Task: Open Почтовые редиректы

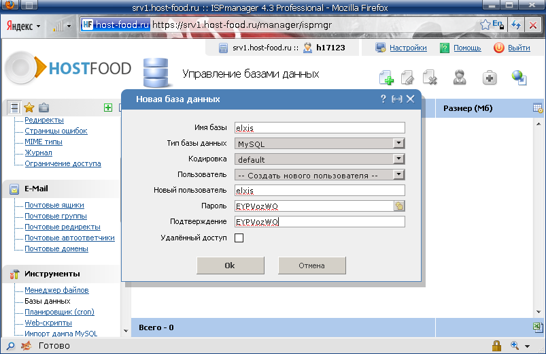Action: (x=63, y=227)
